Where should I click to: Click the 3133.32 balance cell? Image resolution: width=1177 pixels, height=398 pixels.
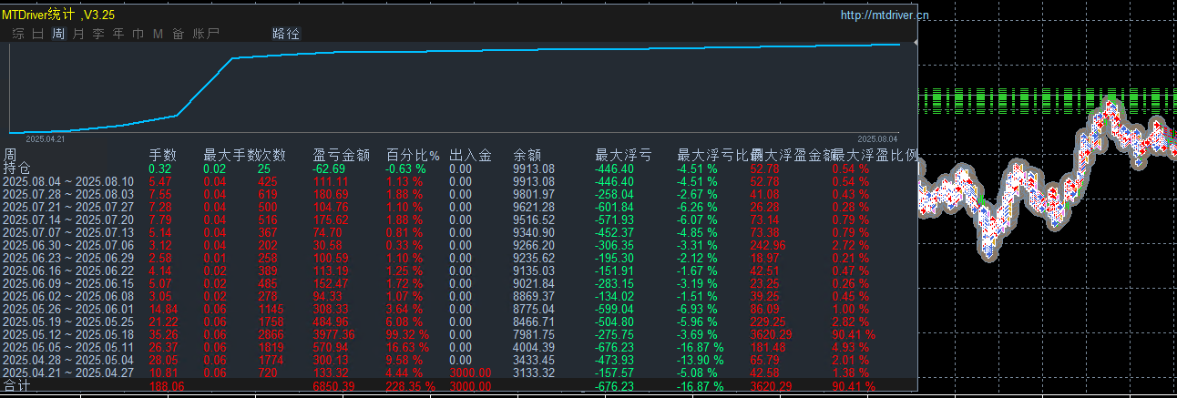534,372
